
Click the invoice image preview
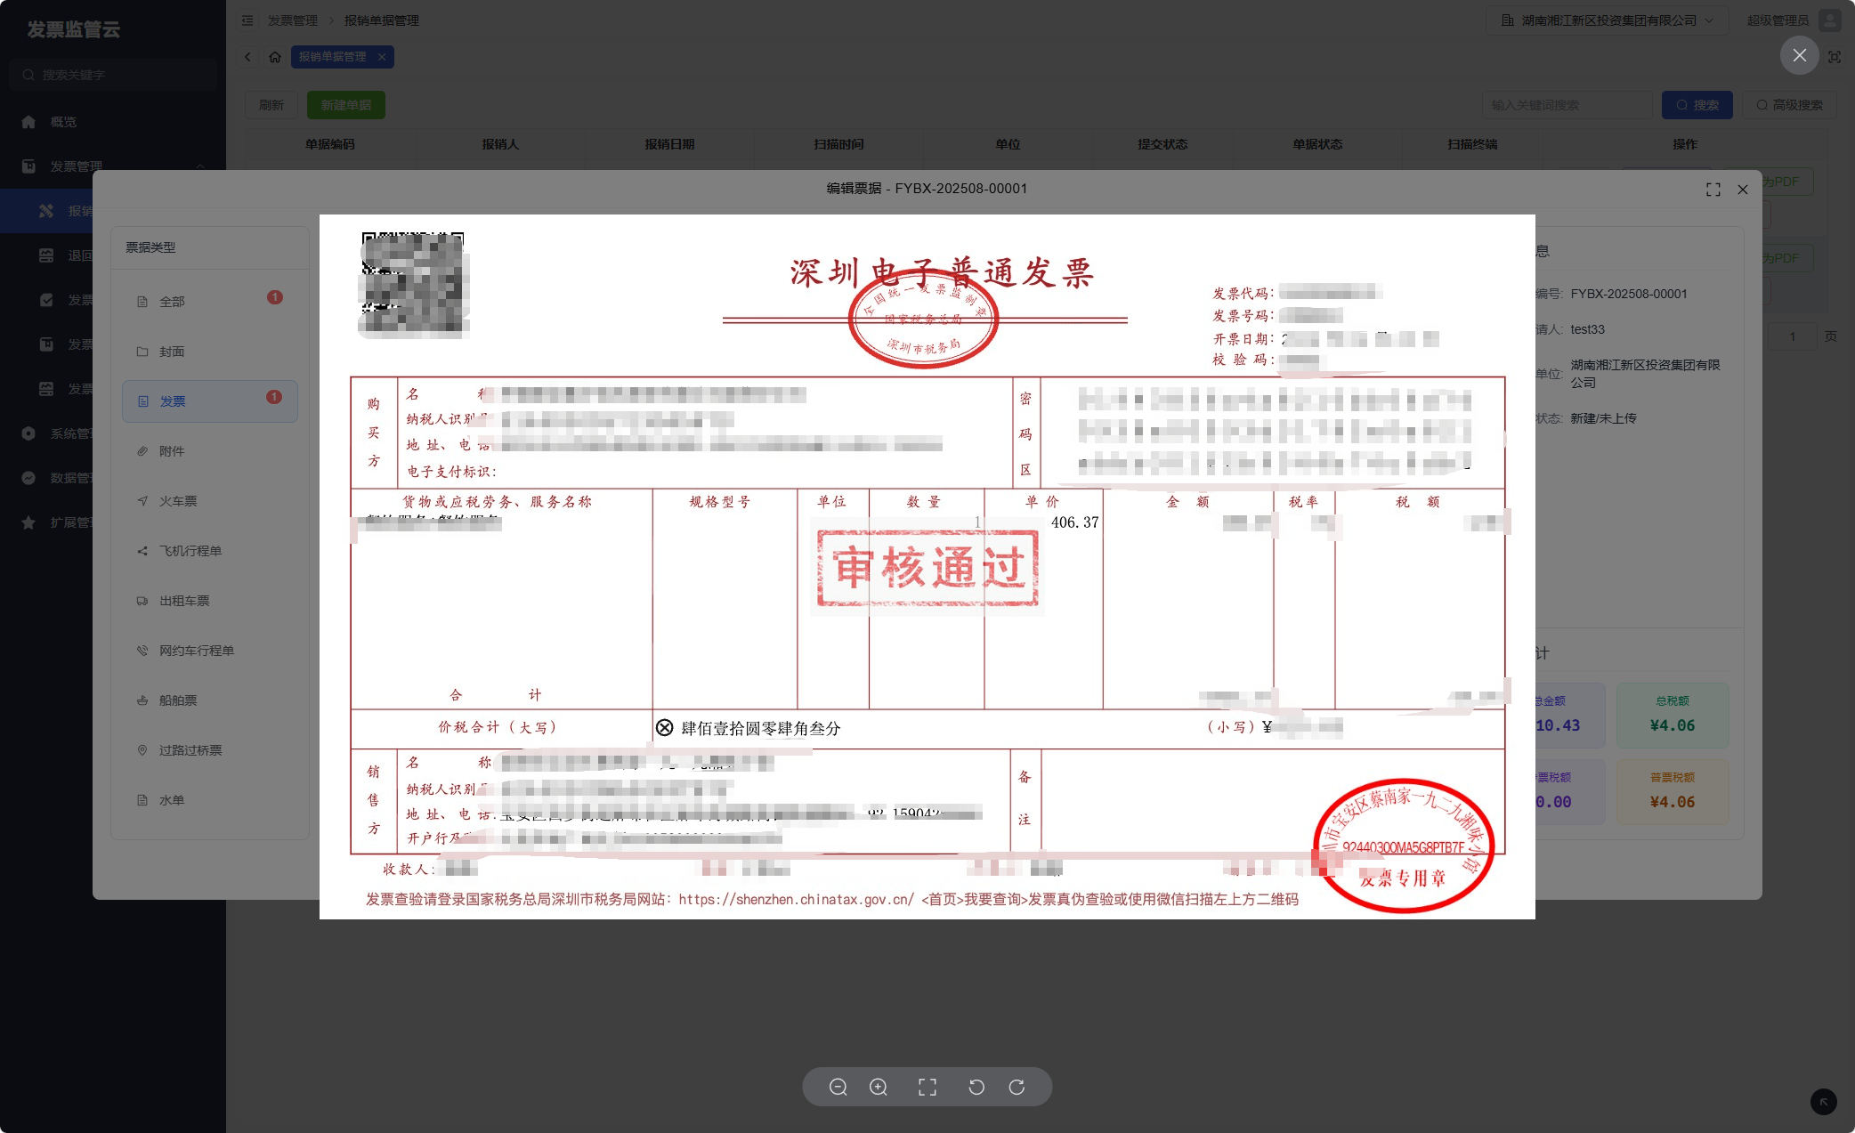click(x=927, y=567)
